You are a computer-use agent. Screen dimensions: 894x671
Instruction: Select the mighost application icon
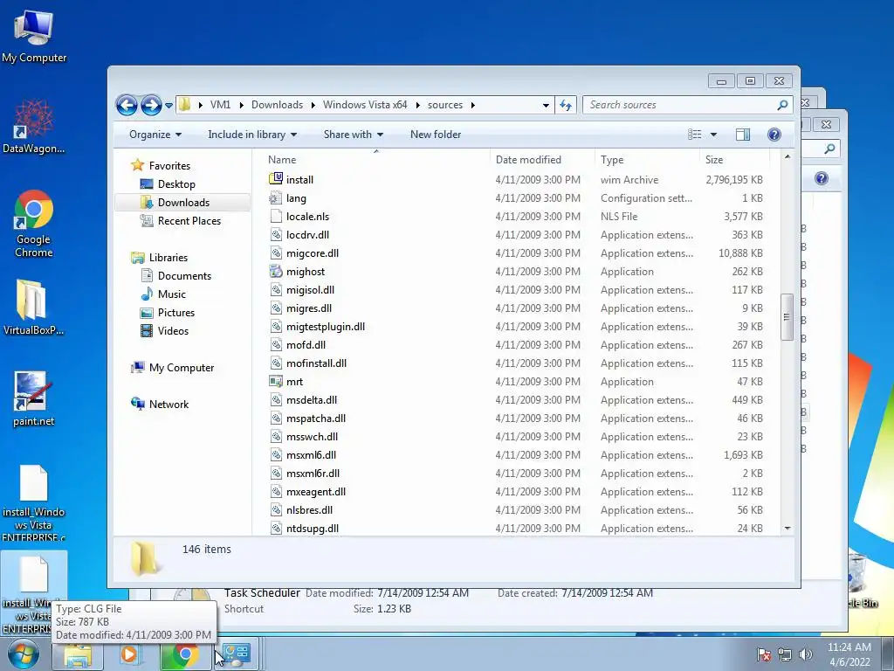pos(276,271)
